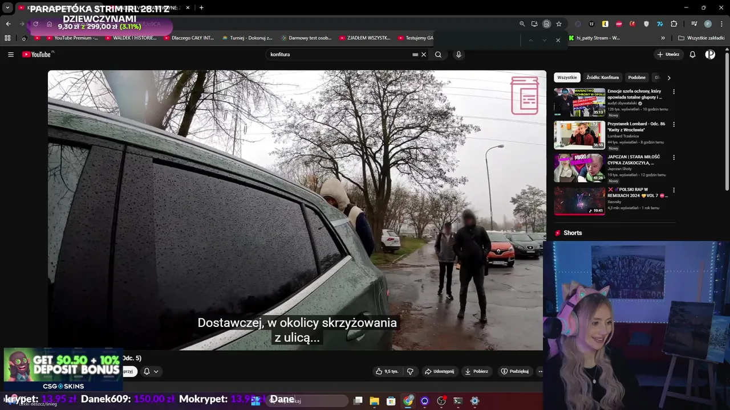
Task: Click the main video player
Action: (x=297, y=210)
